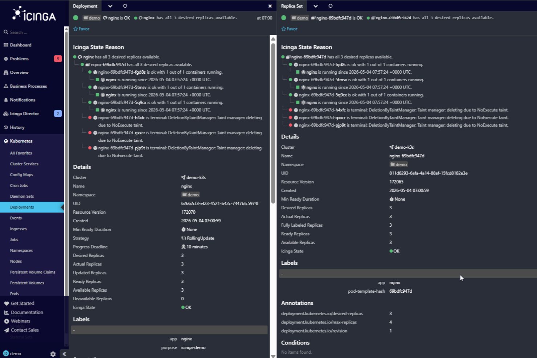Collapse the Kubernetes sidebar section

[x=21, y=141]
